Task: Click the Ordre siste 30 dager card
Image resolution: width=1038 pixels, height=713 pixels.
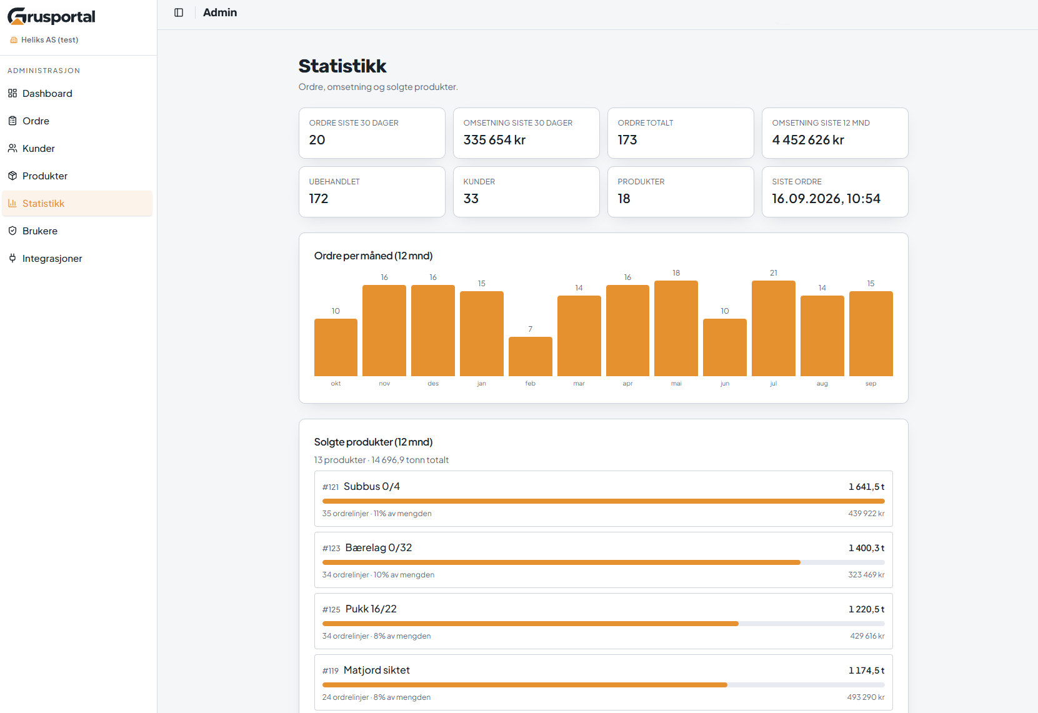Action: pos(372,133)
